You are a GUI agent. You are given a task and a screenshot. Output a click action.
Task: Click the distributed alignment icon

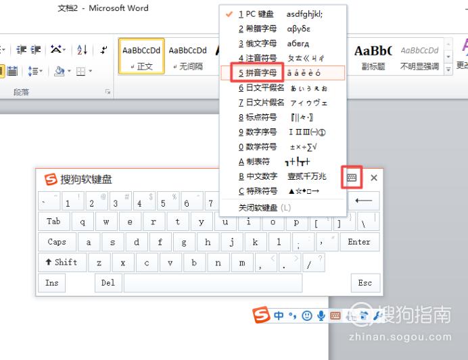pos(12,71)
